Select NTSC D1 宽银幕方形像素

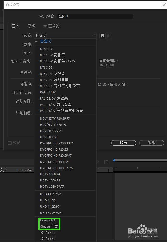tap(65, 86)
